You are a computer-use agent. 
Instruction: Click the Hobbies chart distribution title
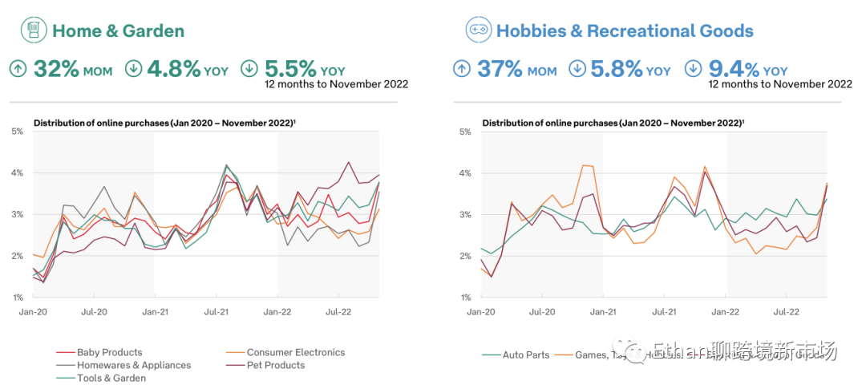(x=613, y=123)
